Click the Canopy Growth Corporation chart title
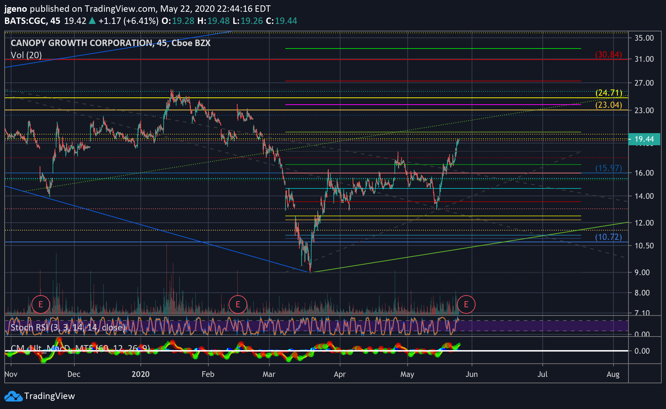 pos(110,43)
